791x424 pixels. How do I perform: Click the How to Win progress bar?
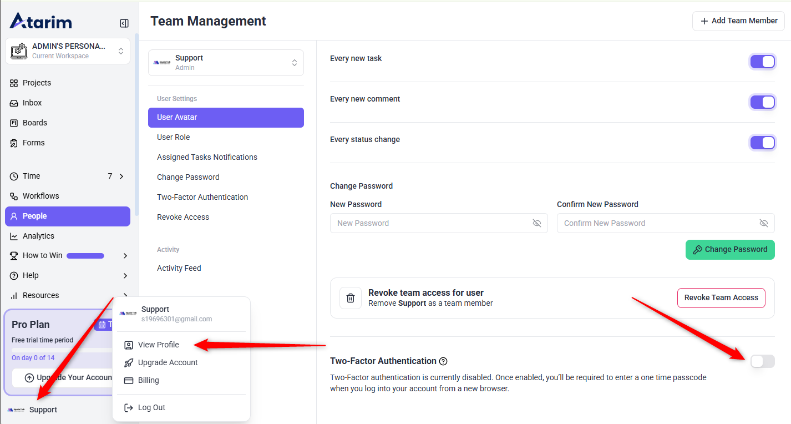(85, 256)
